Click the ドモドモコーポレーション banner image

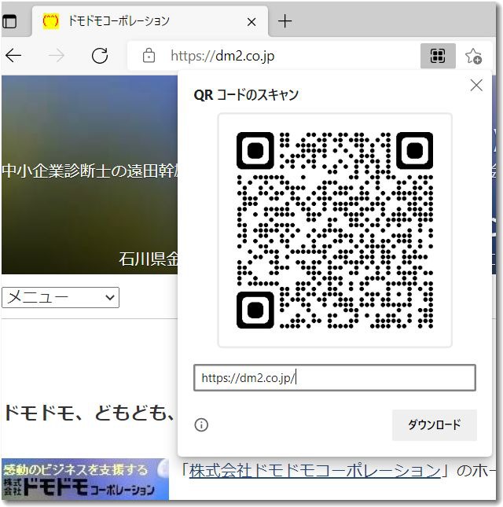85,479
